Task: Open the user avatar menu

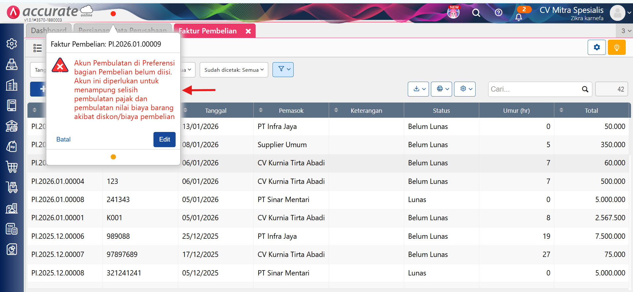Action: 617,13
